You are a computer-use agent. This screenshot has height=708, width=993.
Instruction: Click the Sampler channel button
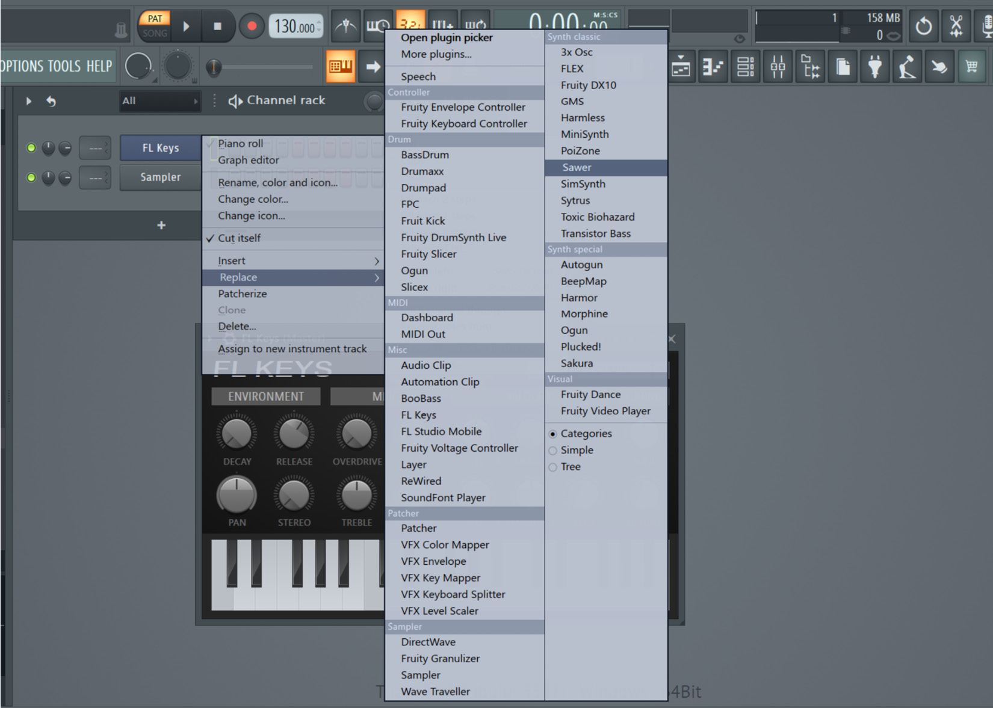click(161, 177)
